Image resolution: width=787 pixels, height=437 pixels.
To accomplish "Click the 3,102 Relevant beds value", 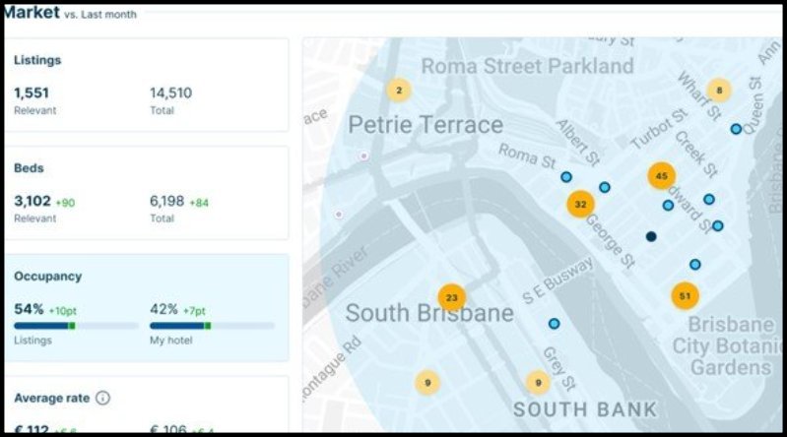I will [33, 201].
